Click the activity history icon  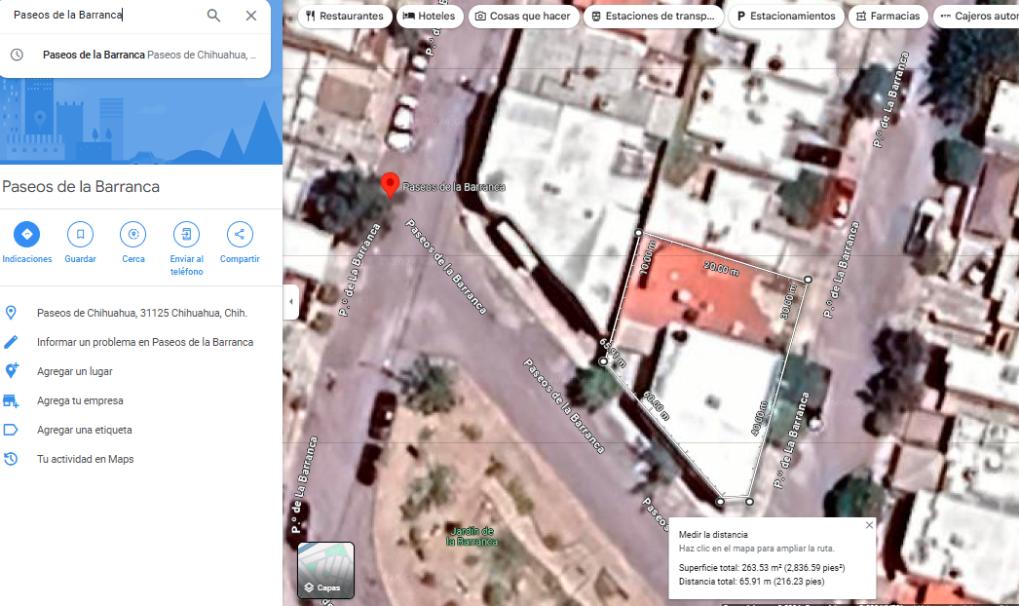(11, 459)
